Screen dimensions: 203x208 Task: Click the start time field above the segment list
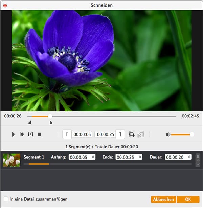[x=83, y=134]
